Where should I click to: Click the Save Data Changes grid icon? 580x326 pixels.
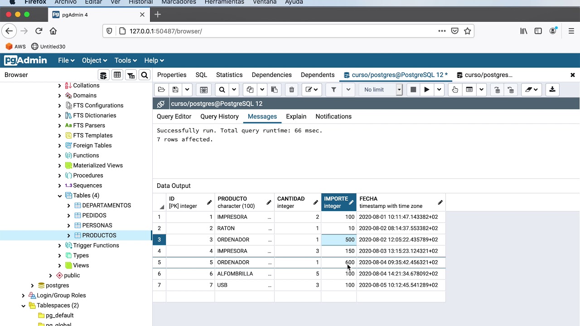click(204, 90)
